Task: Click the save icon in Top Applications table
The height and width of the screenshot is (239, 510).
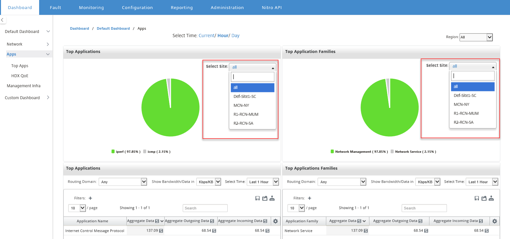Action: pos(257,198)
